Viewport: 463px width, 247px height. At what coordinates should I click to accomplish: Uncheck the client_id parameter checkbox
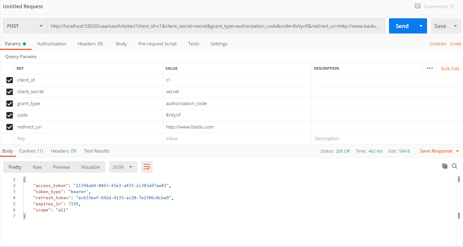point(9,80)
